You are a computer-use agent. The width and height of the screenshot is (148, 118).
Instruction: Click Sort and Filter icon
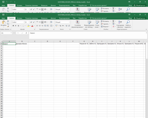tap(120, 22)
